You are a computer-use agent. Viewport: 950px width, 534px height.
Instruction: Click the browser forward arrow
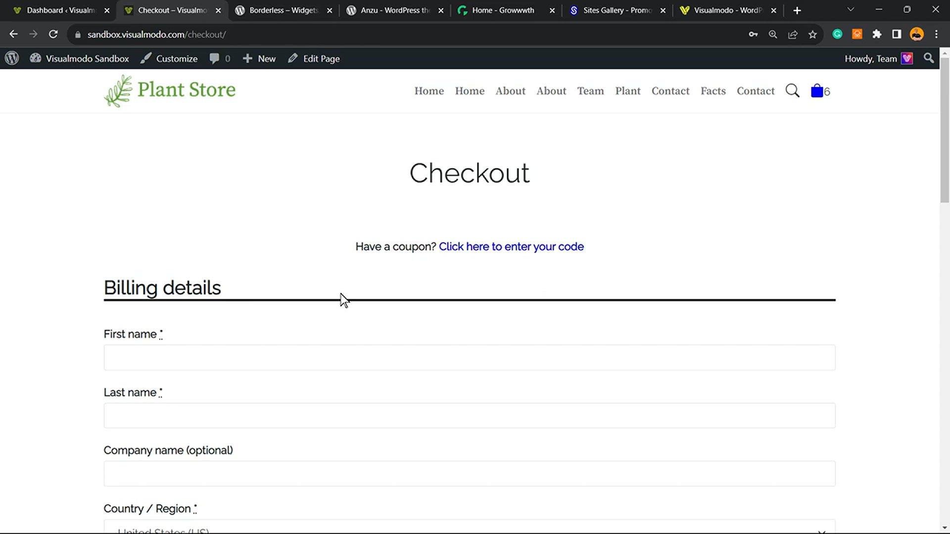click(x=33, y=34)
